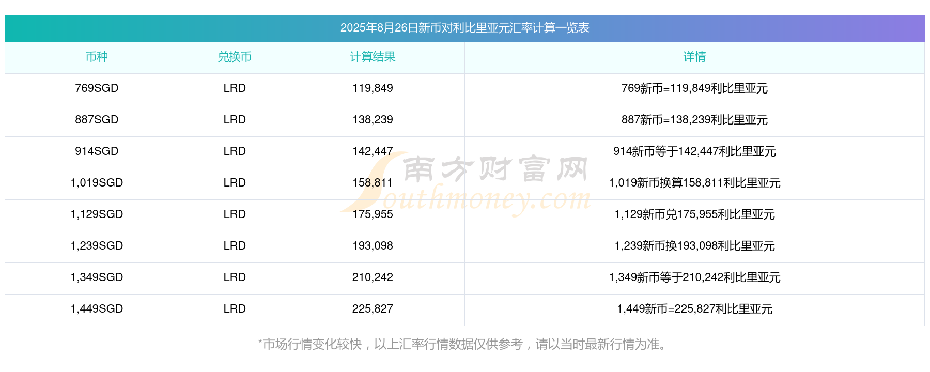Click detail text 887新币=138,239利比里亚元
This screenshot has width=930, height=372.
click(694, 120)
